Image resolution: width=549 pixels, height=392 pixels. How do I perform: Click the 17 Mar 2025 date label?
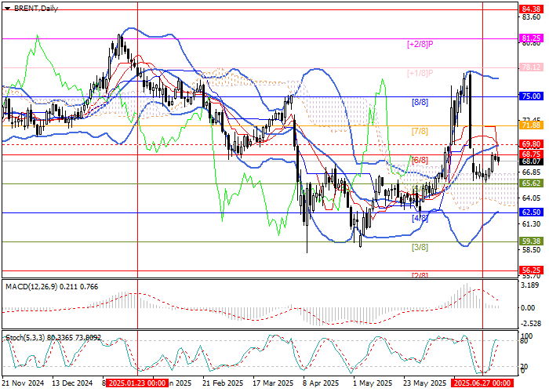pyautogui.click(x=274, y=383)
